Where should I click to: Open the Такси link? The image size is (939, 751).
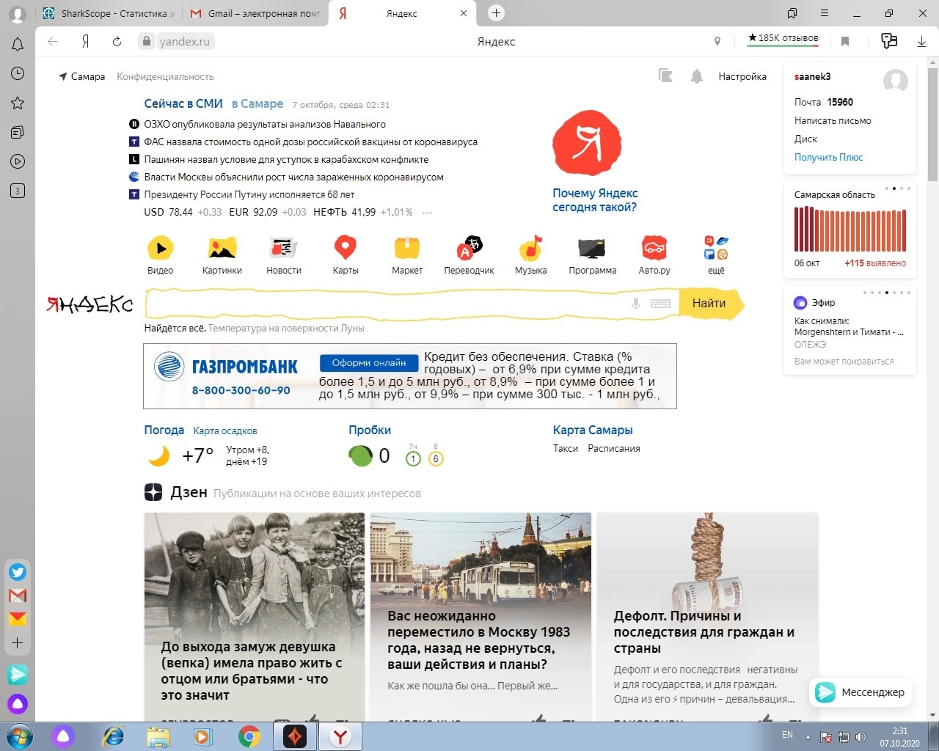[x=566, y=448]
